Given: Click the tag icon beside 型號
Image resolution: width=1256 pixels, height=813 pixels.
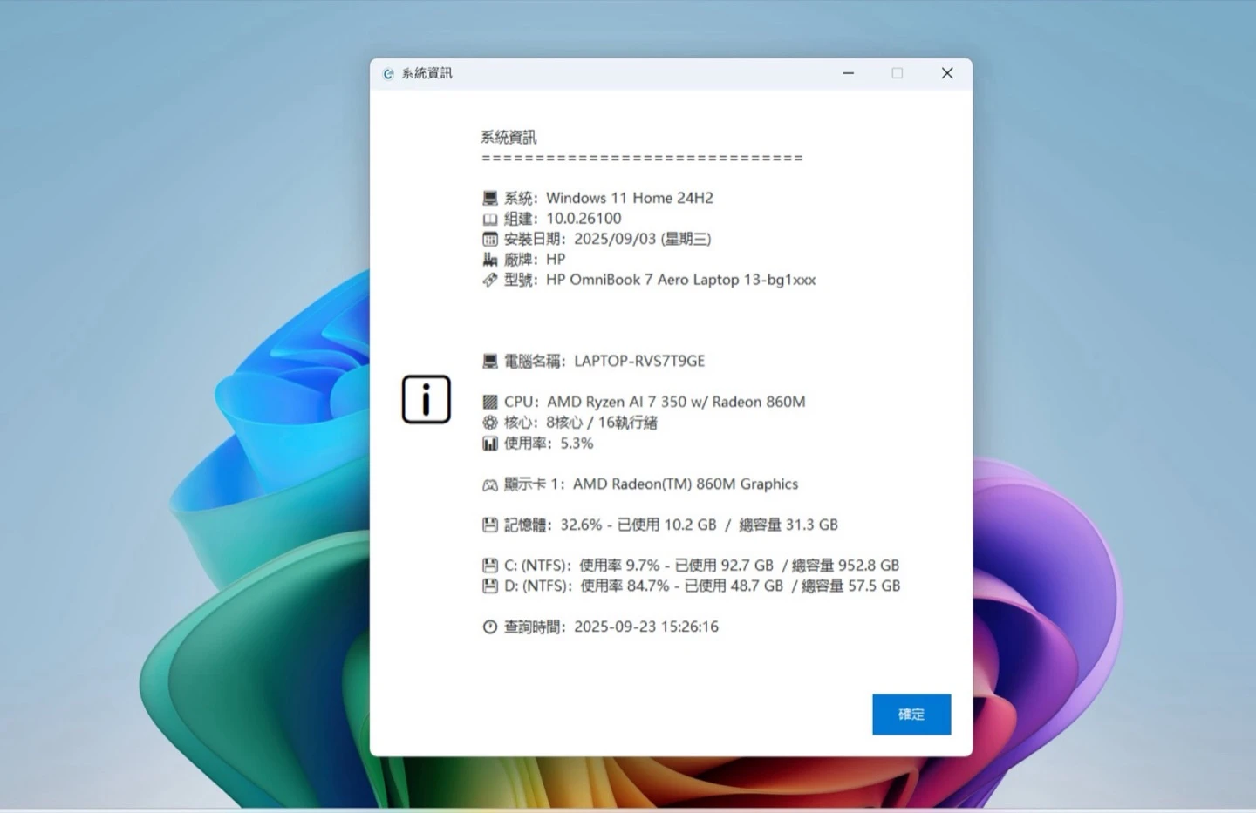Looking at the screenshot, I should click(490, 280).
